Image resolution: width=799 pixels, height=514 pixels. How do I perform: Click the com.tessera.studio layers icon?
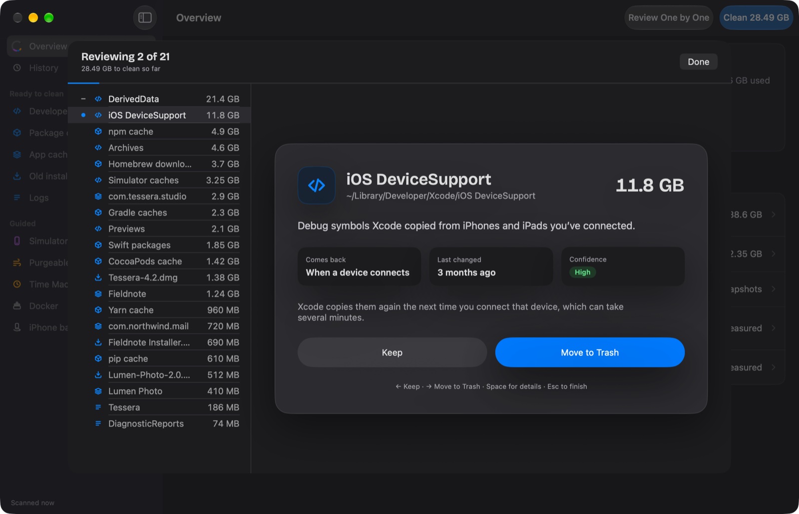[98, 196]
